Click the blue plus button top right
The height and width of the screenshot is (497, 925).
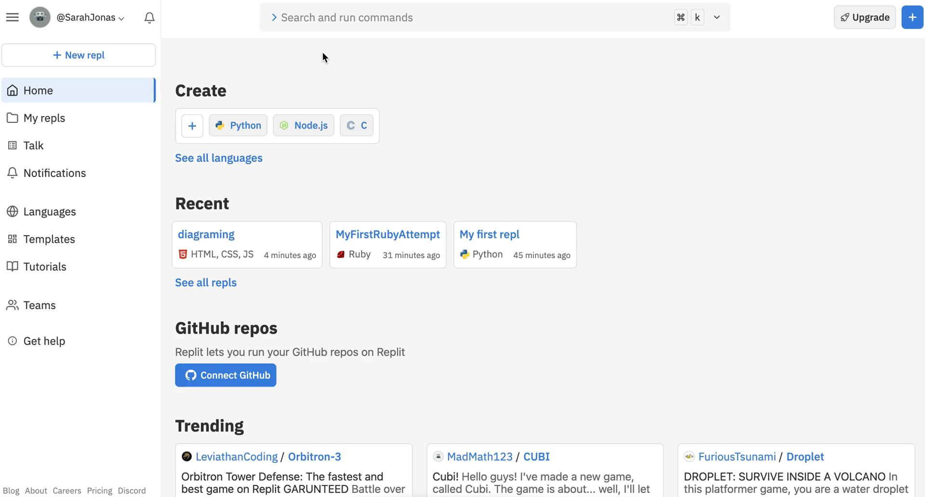[912, 17]
